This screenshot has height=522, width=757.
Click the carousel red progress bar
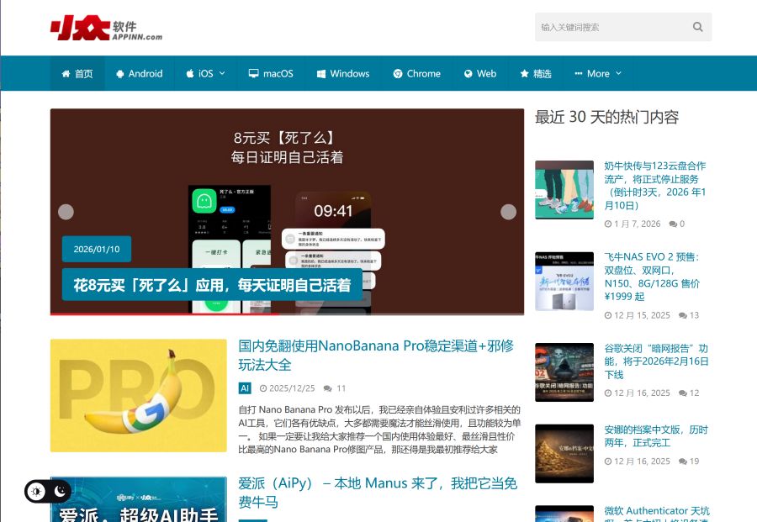click(x=164, y=314)
